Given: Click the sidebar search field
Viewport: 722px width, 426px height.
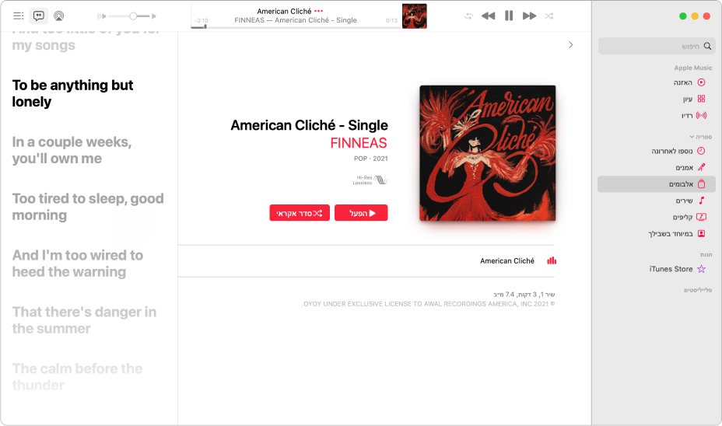Looking at the screenshot, I should pos(656,46).
